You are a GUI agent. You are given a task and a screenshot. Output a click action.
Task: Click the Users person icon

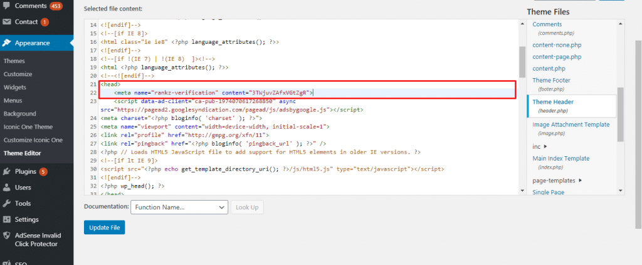coord(7,187)
